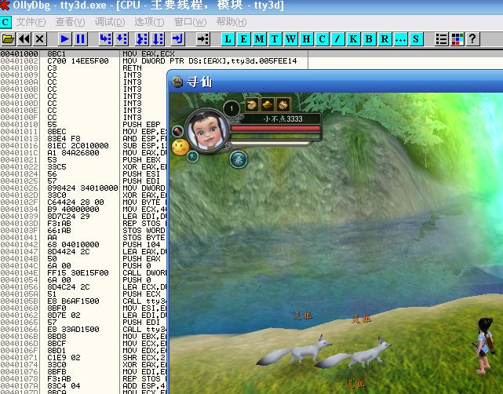Show Call stack with K button
Image resolution: width=503 pixels, height=394 pixels.
click(353, 39)
